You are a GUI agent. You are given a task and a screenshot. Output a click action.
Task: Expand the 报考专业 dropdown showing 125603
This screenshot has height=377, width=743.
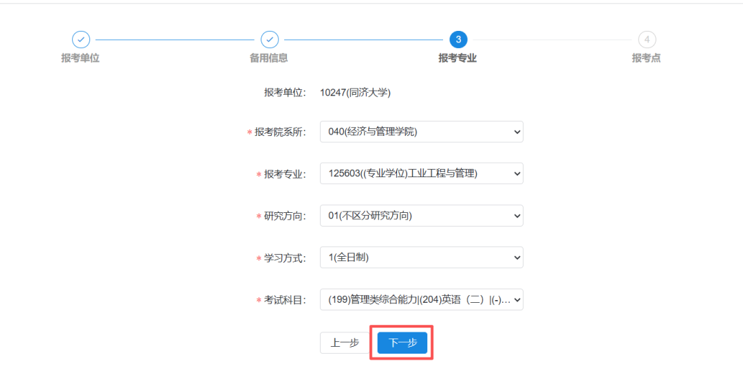[421, 174]
